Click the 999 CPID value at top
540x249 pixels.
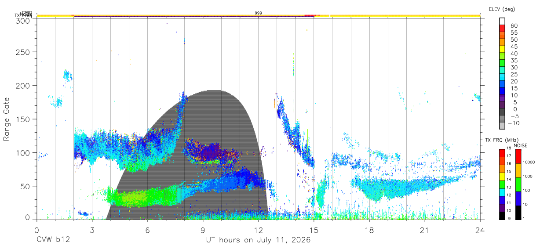coord(259,13)
